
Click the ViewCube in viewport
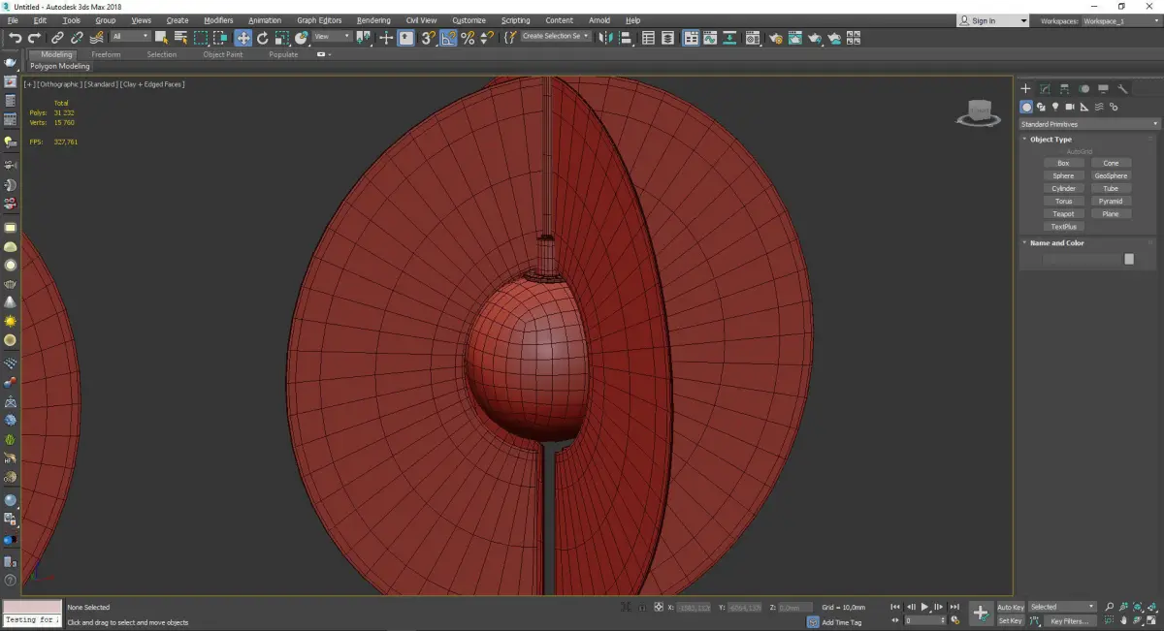(979, 113)
